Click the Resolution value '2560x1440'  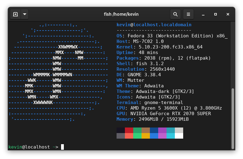tap(162, 69)
